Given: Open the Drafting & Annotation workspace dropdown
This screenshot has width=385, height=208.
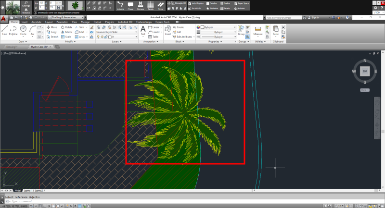Looking at the screenshot, I should 66,17.
